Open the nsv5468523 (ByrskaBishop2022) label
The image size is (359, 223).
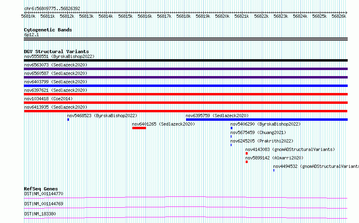102,116
